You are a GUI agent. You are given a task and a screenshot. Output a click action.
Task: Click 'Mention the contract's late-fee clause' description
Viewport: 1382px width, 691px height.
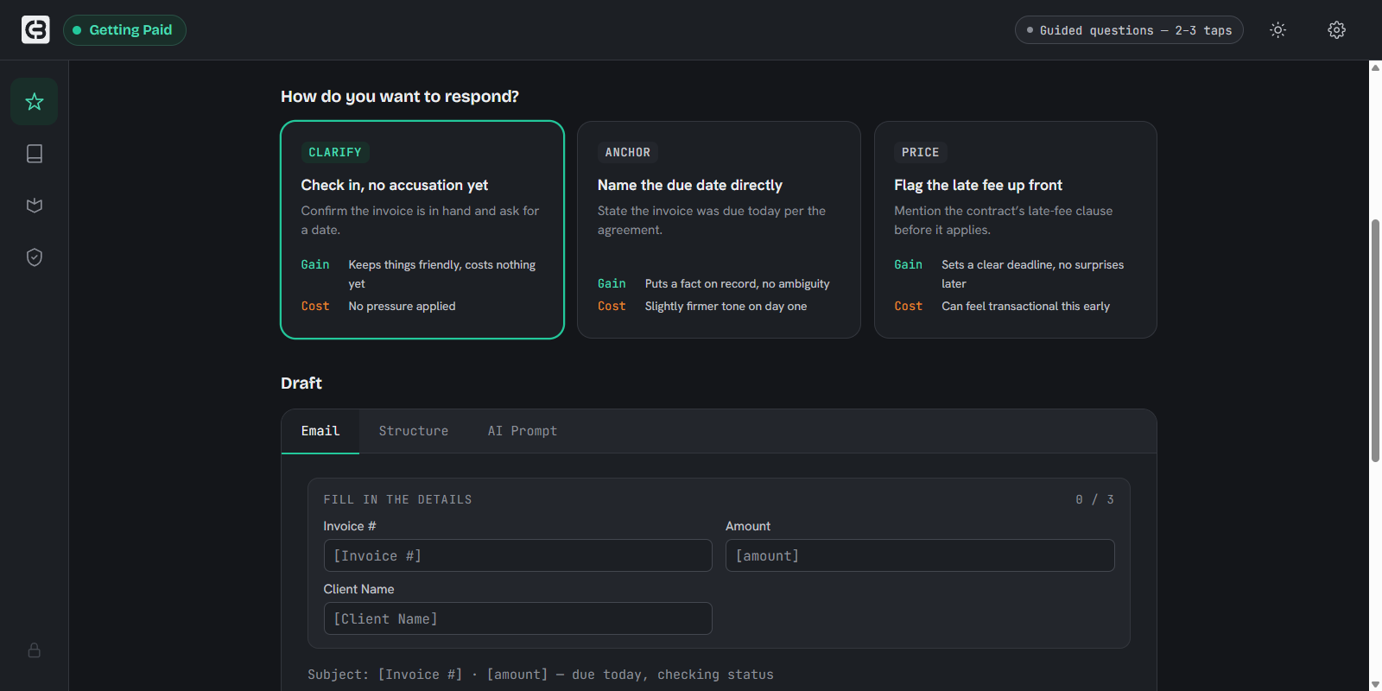(1004, 220)
